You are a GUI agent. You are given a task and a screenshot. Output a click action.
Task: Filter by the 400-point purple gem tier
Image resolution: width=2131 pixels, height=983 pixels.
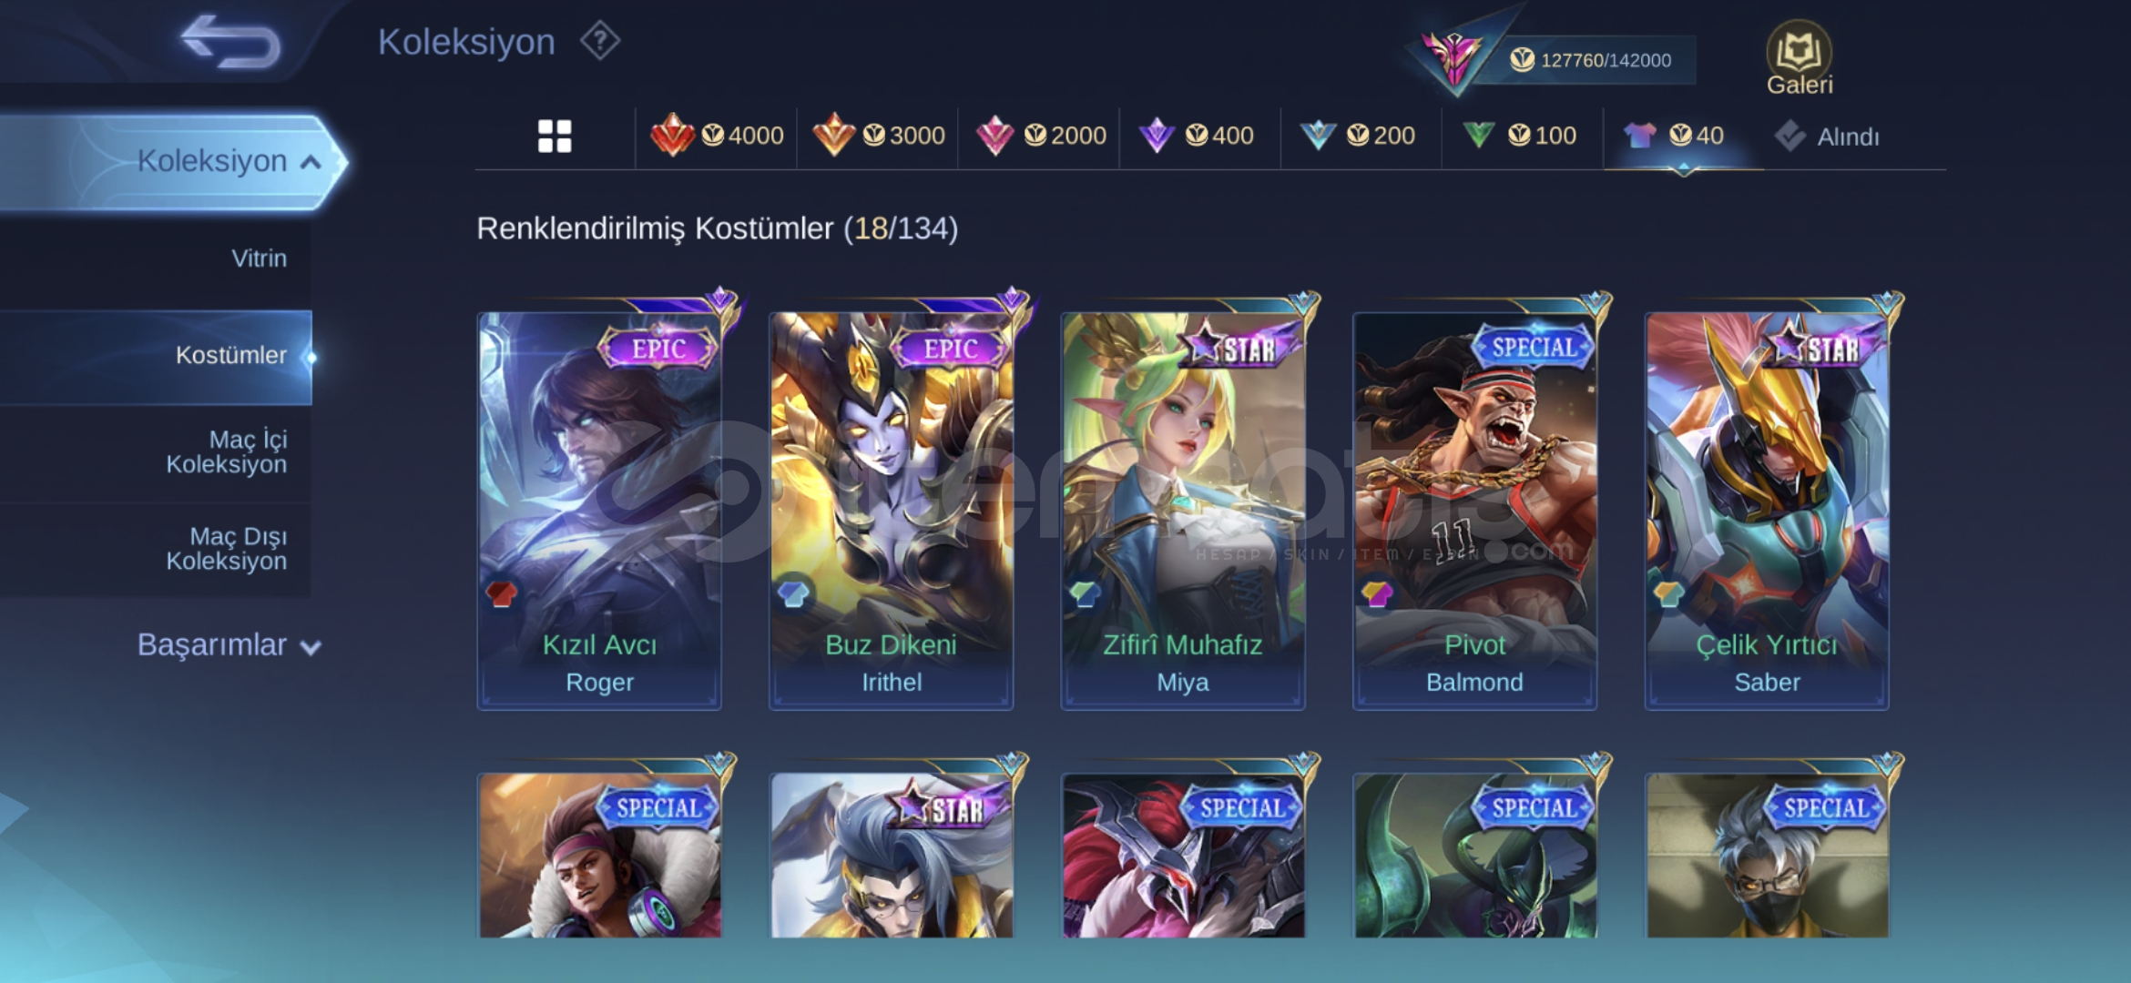coord(1196,137)
